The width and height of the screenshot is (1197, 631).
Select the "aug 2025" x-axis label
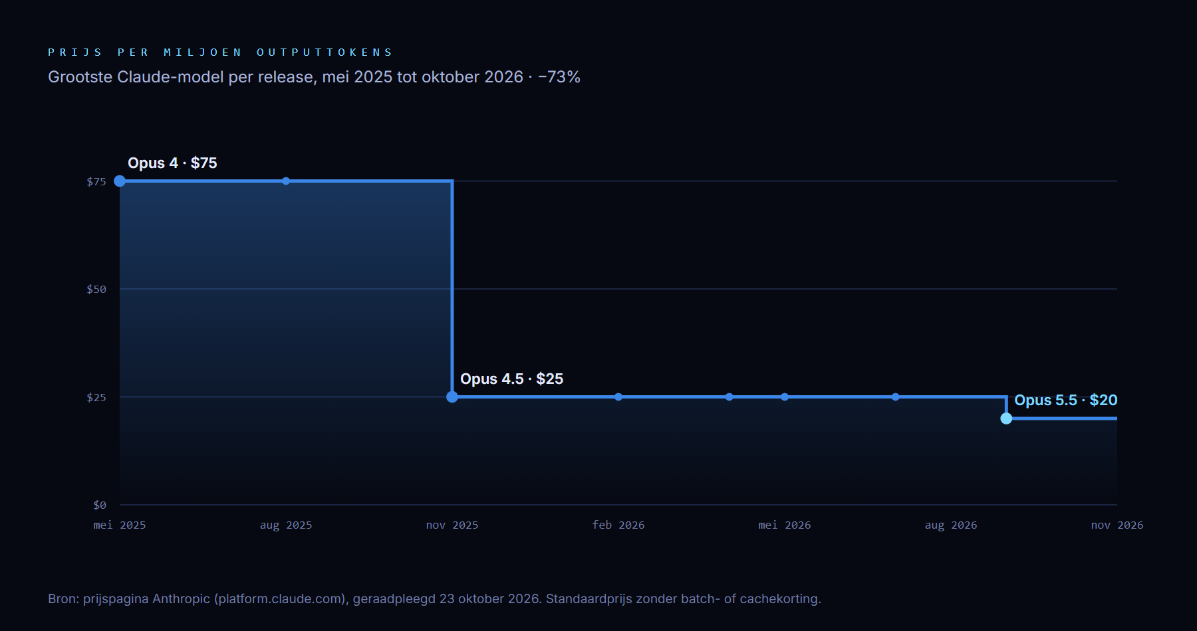(286, 525)
